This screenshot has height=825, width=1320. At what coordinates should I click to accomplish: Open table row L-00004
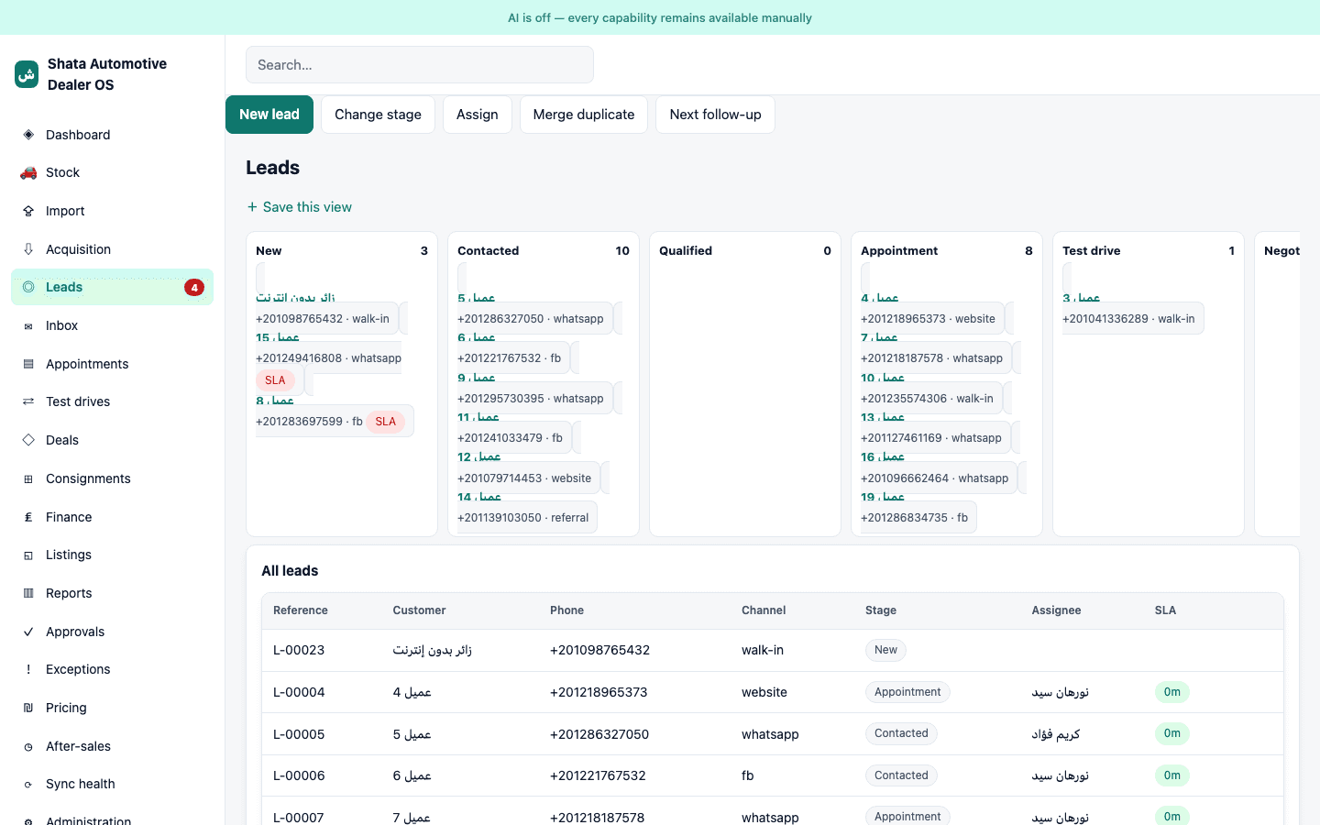tap(773, 692)
